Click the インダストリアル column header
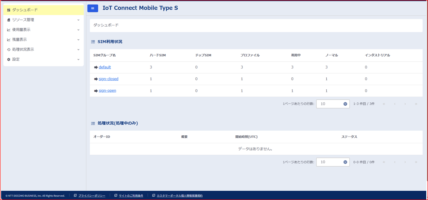This screenshot has height=200, width=428. (377, 55)
